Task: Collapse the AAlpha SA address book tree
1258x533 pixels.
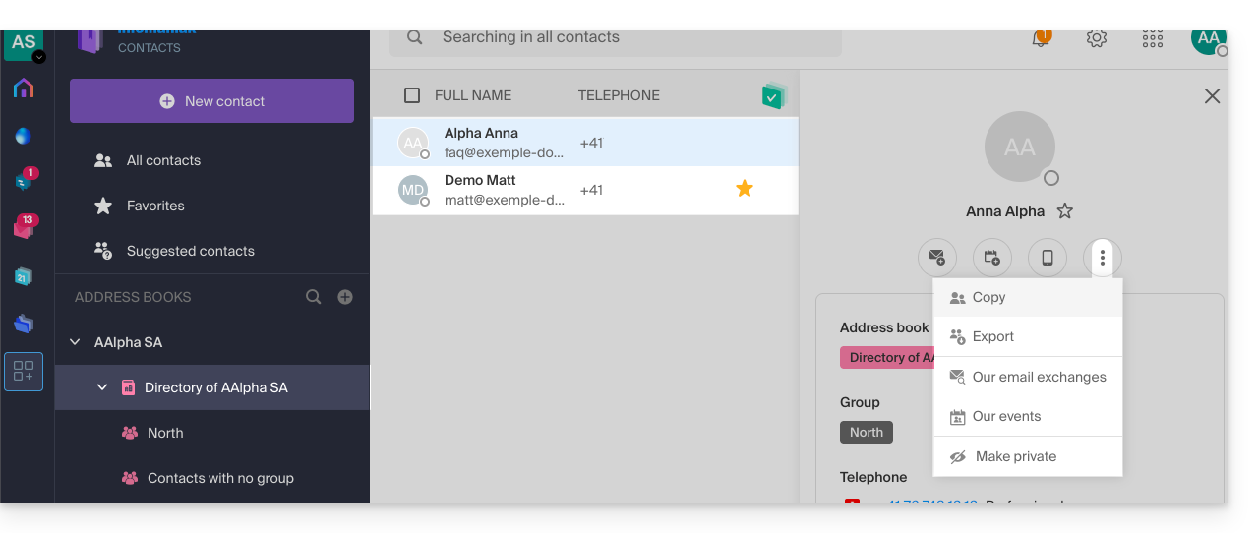Action: pyautogui.click(x=75, y=342)
